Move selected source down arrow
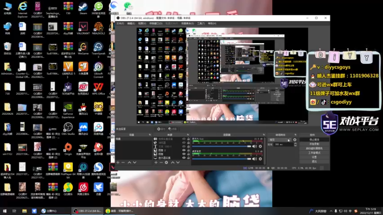 coord(178,162)
